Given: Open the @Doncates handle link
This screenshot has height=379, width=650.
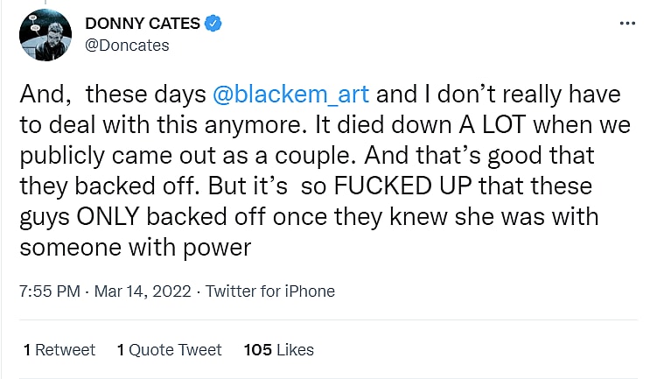Looking at the screenshot, I should [x=127, y=46].
